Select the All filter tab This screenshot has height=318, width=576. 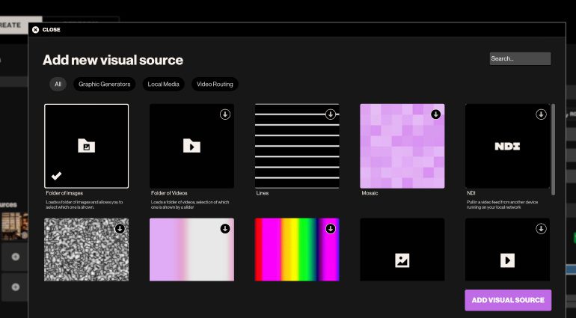click(58, 85)
